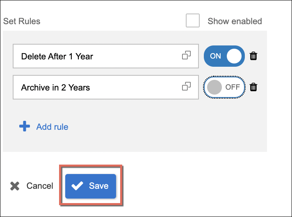This screenshot has width=292, height=217.
Task: Turn off the Delete After 1 Year toggle
Action: [224, 56]
